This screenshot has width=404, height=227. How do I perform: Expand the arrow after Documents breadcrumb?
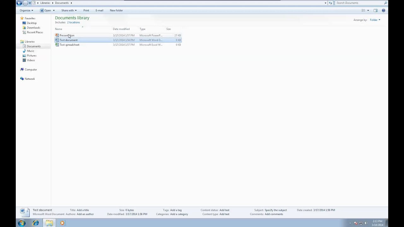(71, 3)
